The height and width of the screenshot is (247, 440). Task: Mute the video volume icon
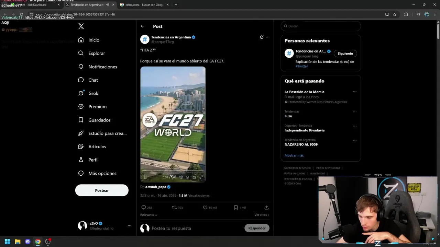coord(181,177)
